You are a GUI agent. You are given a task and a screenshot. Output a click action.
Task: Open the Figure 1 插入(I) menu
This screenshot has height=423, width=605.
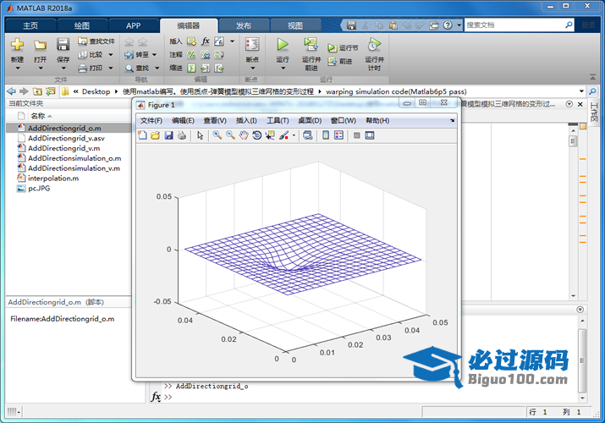[246, 121]
